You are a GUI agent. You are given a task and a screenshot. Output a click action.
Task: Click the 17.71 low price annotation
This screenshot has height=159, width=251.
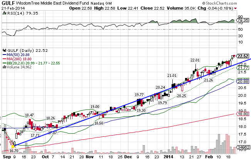point(35,136)
